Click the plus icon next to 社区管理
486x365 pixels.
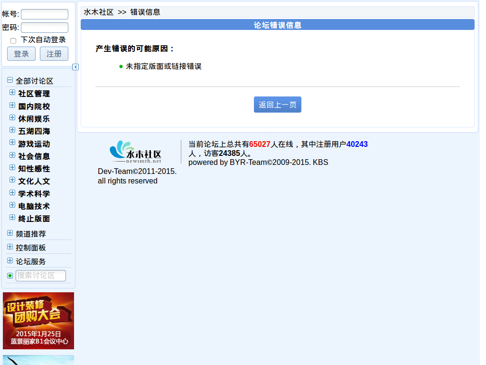(x=11, y=93)
